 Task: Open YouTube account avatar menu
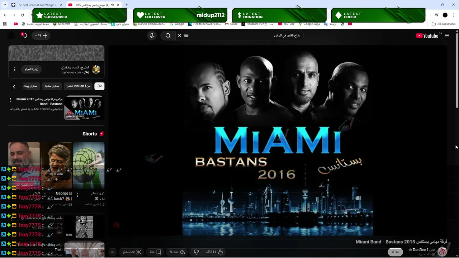(11, 35)
